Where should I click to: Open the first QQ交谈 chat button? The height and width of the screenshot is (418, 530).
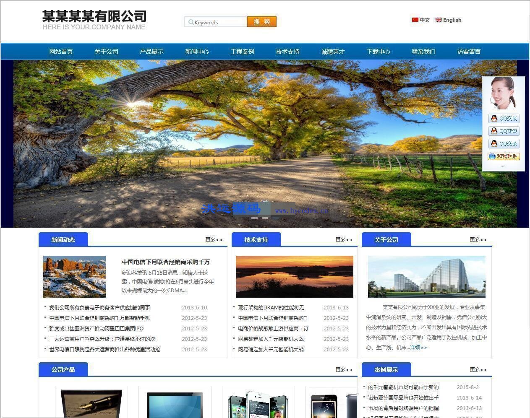(504, 119)
